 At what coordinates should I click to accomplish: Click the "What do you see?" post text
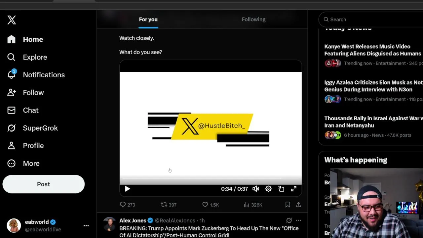141,52
